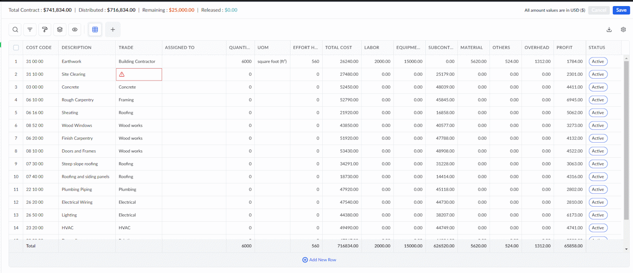This screenshot has height=273, width=633.
Task: Toggle Active status for HVAC row
Action: tap(598, 228)
